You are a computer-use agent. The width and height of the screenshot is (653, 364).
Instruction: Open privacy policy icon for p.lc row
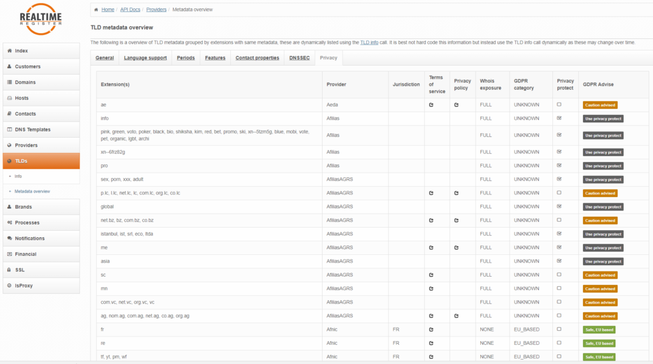tap(457, 193)
